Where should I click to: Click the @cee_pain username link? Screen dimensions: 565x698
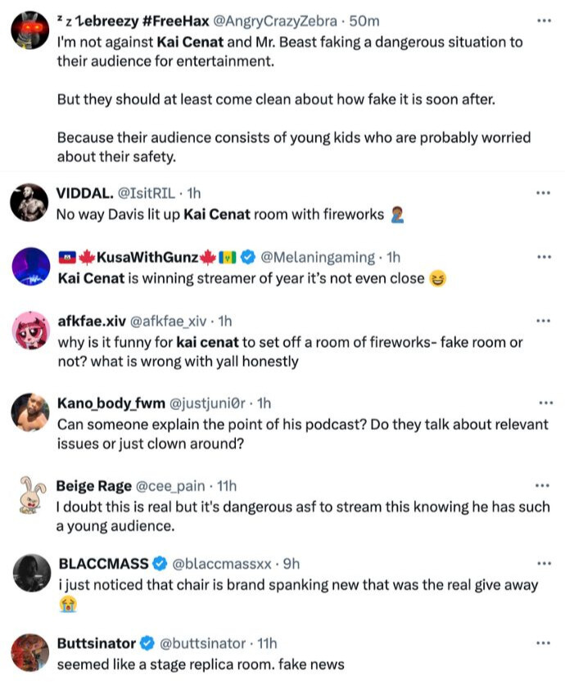tap(169, 485)
